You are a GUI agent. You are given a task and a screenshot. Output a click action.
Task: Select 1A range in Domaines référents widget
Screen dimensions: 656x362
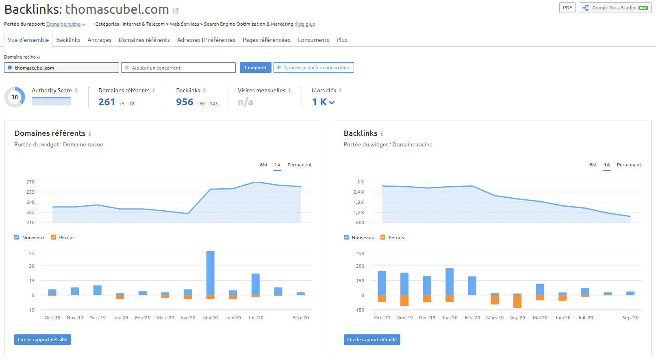(277, 165)
